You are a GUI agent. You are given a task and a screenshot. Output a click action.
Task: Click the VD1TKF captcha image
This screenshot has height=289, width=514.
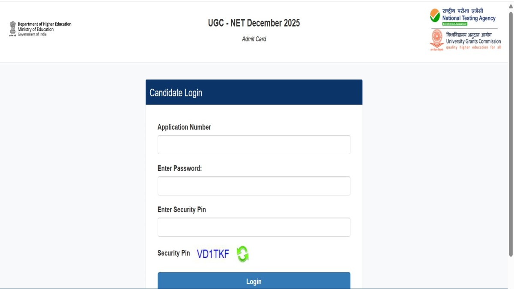click(213, 254)
